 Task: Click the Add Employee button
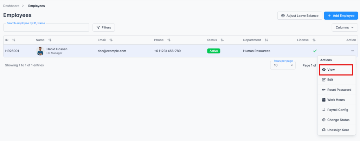click(x=341, y=15)
